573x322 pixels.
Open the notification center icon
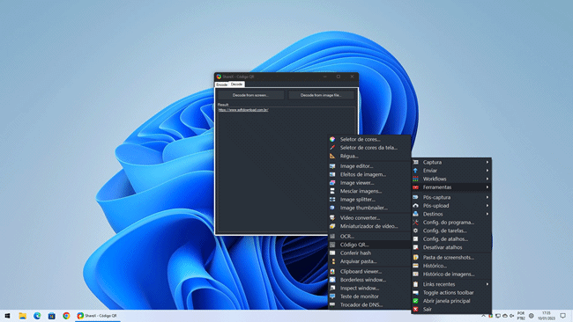[x=563, y=316]
